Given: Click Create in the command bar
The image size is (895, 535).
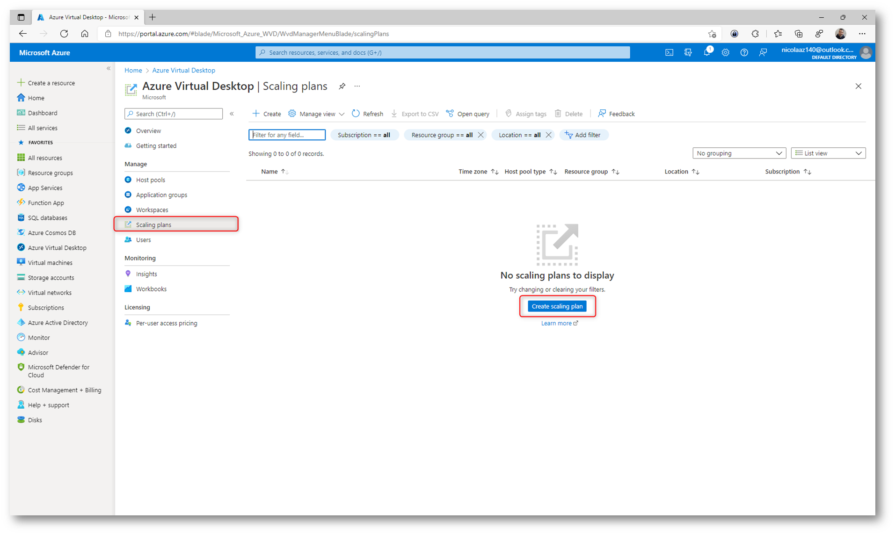Looking at the screenshot, I should [267, 114].
